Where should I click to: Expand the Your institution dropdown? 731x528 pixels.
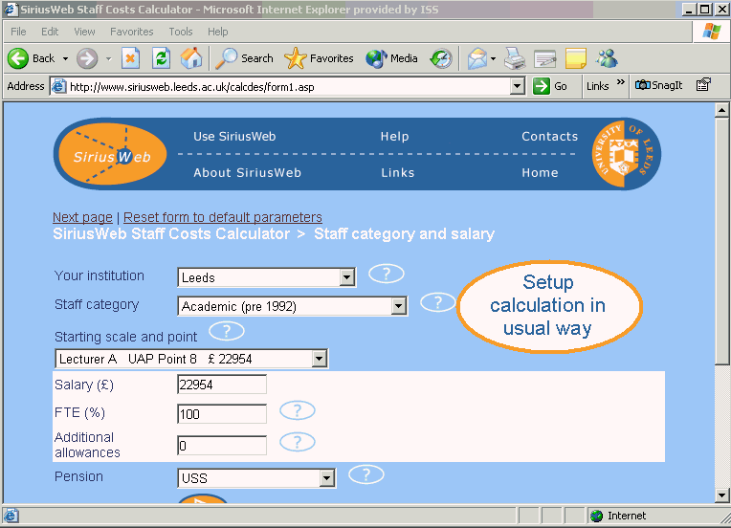(x=347, y=278)
